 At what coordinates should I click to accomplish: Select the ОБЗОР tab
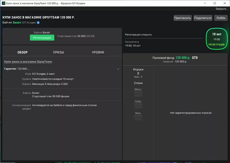coord(23,52)
